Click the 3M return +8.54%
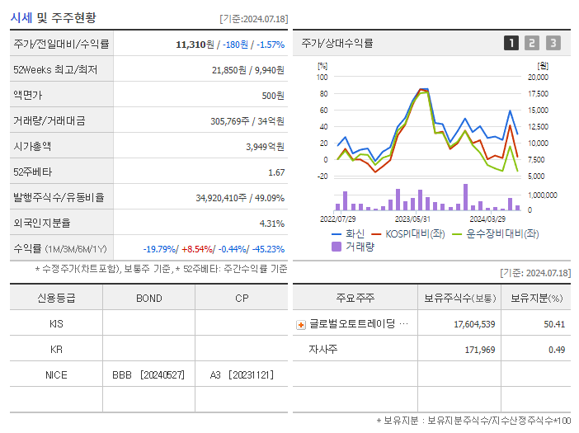The width and height of the screenshot is (579, 433). (197, 249)
